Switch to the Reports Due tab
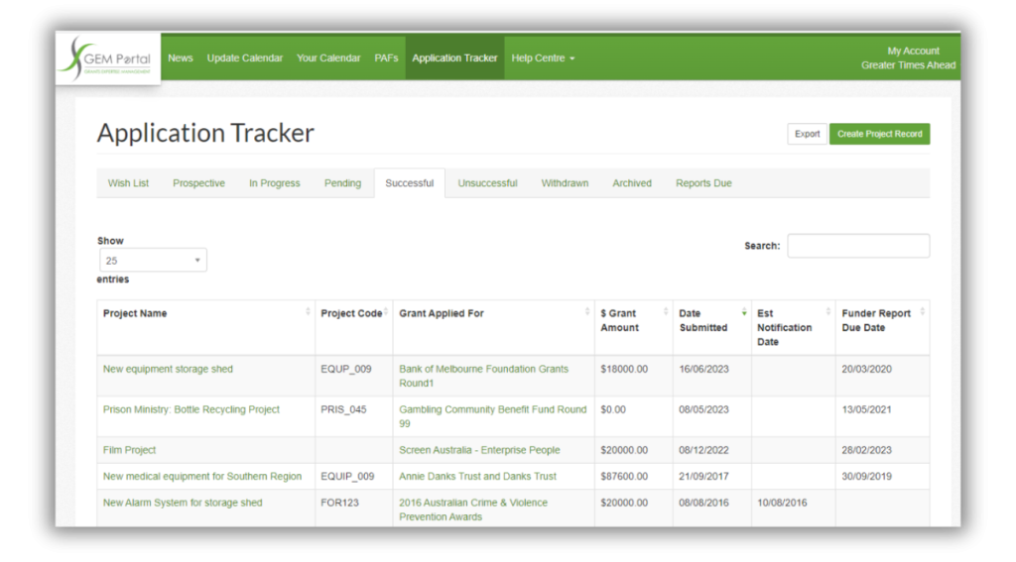Viewport: 1016px width, 562px height. pos(703,183)
